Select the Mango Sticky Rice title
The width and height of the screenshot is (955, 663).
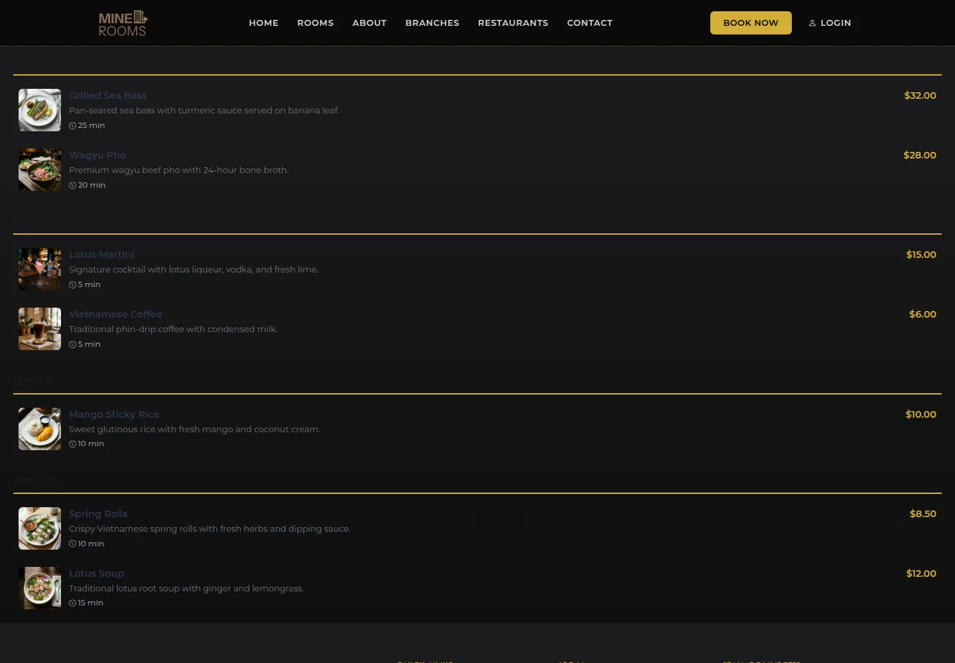pos(114,414)
